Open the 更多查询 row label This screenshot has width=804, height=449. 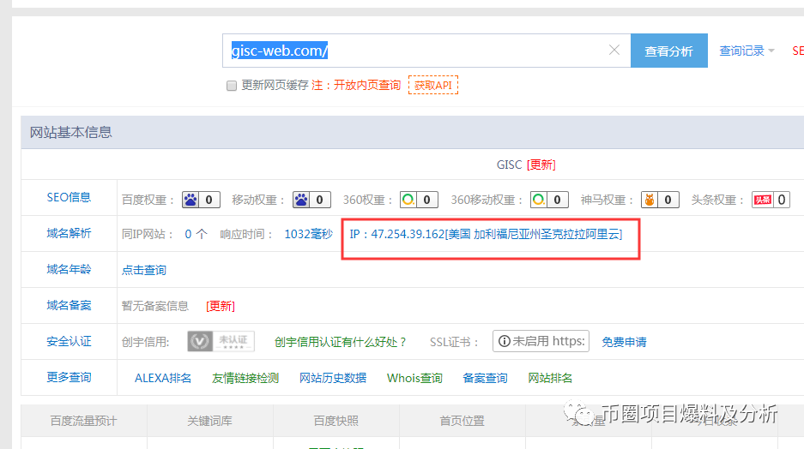tap(69, 377)
